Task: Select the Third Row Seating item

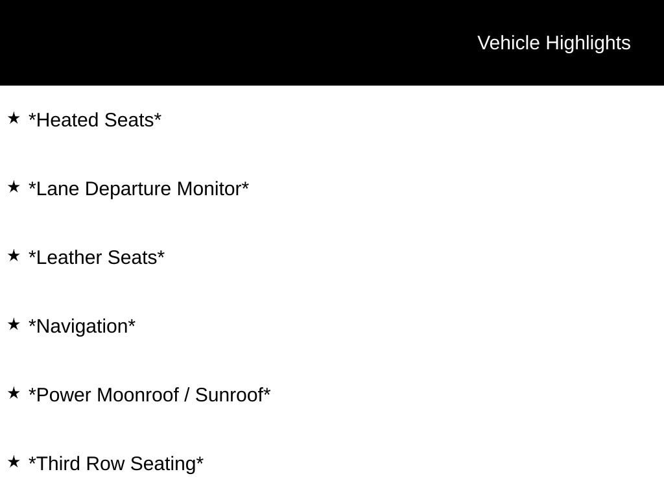Action: coord(116,464)
